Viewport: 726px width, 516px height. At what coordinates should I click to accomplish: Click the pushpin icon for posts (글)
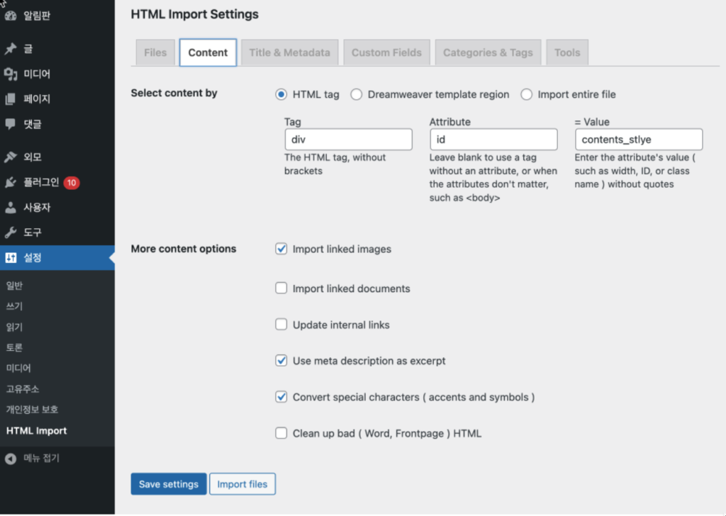tap(11, 49)
